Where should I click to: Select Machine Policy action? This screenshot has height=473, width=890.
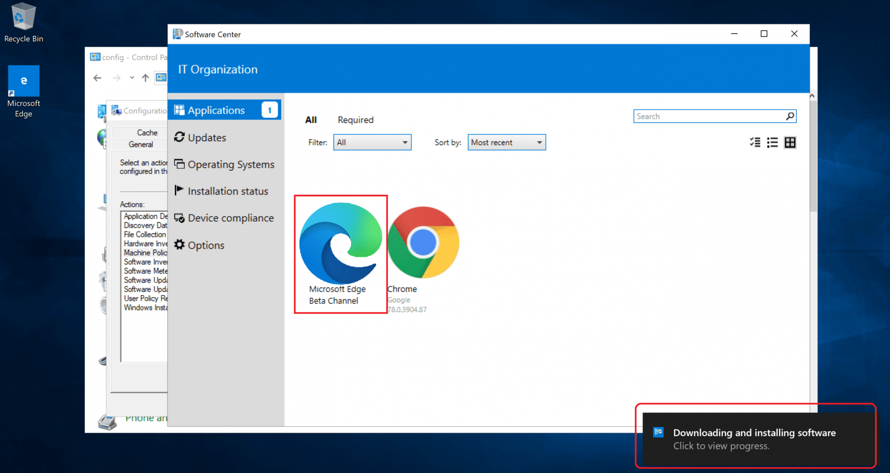click(146, 253)
